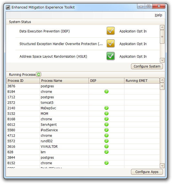Click DEP checkmark for MsDepSvc

[x=107, y=108]
